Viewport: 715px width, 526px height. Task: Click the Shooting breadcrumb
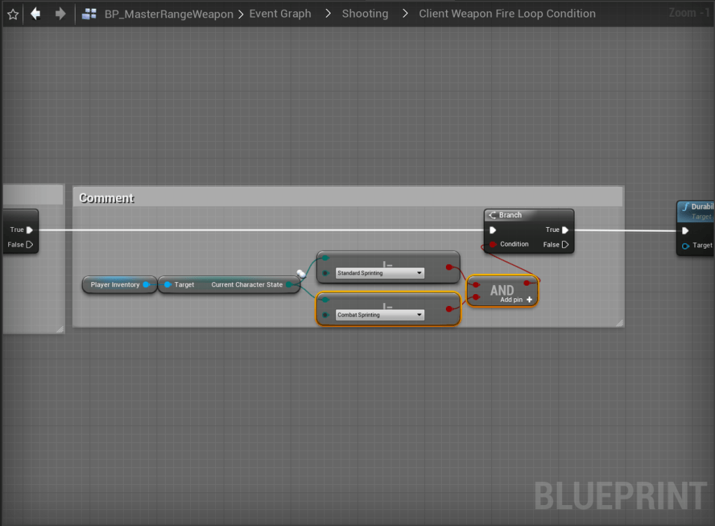tap(365, 14)
